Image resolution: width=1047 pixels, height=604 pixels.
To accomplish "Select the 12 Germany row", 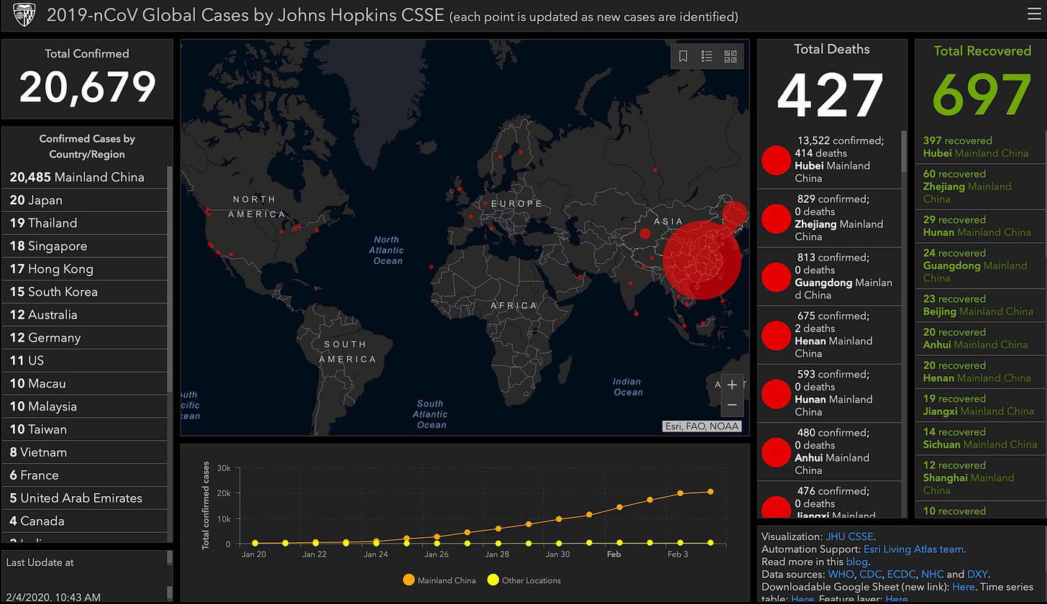I will (85, 337).
